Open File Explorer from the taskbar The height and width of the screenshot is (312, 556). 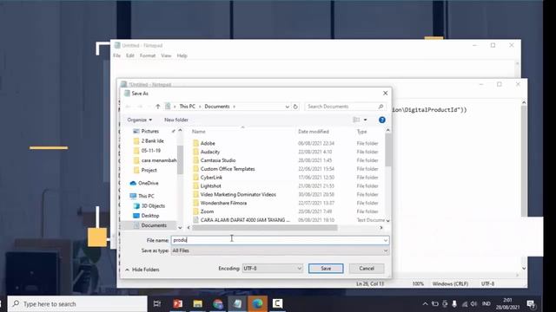pos(197,304)
